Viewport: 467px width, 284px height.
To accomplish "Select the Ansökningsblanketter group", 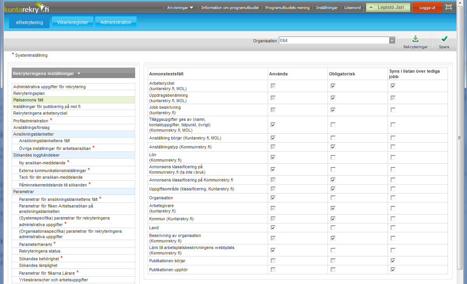I will point(73,134).
